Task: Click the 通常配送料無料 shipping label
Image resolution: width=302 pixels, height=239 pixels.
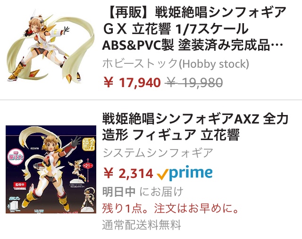Action: [x=142, y=225]
